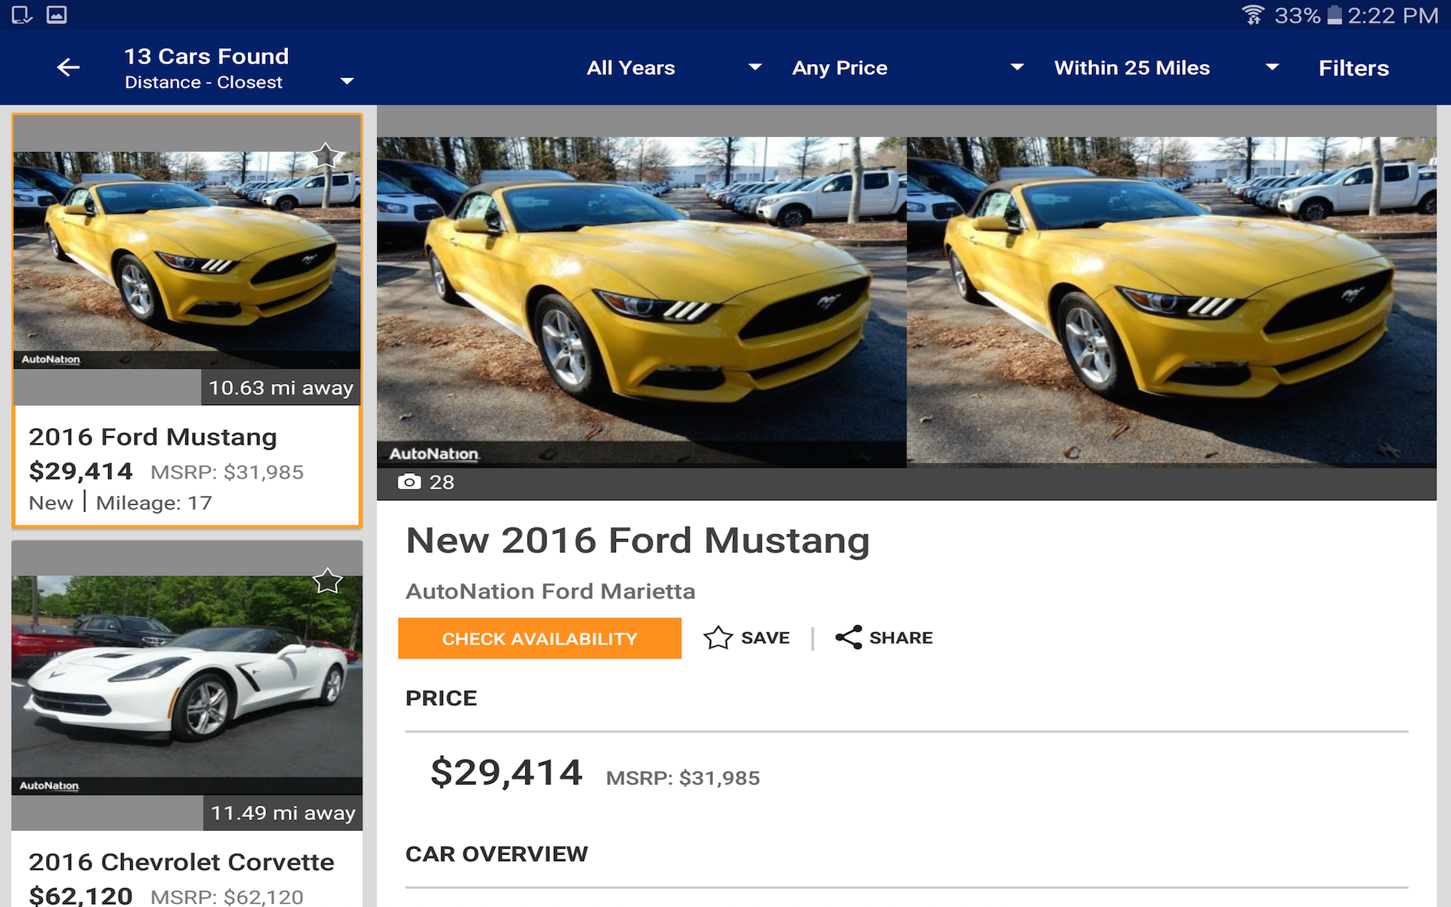The width and height of the screenshot is (1451, 907).
Task: Open the second large Mustang photo
Action: click(x=1171, y=302)
